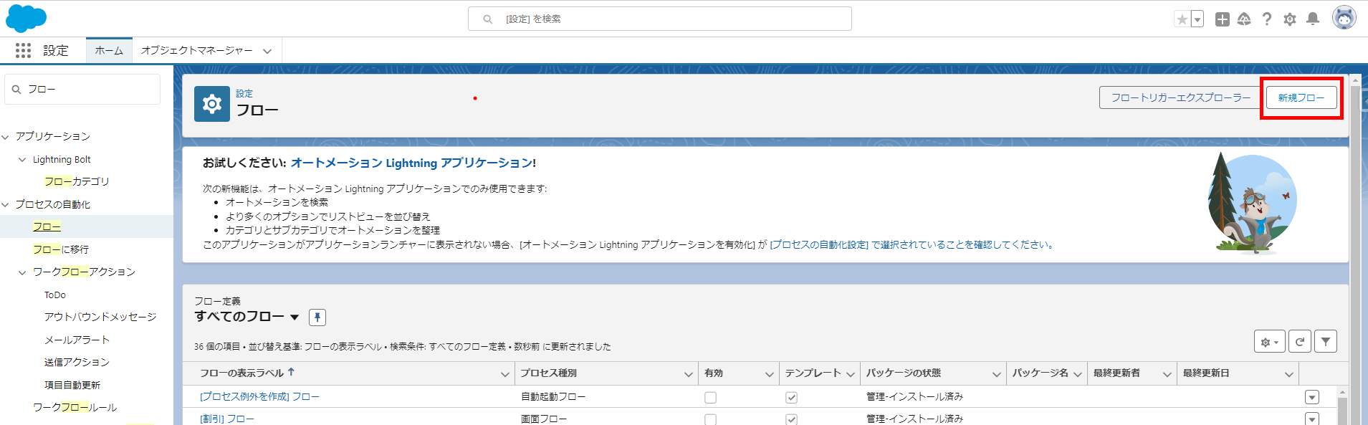The width and height of the screenshot is (1368, 425).
Task: Pin the すべてのフロー list view
Action: point(317,317)
